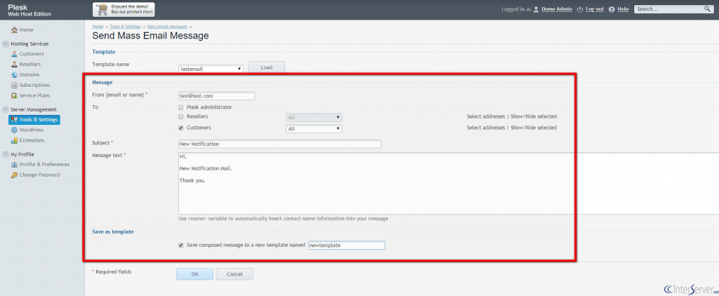Collapse the My Profile section
This screenshot has width=719, height=296.
point(6,155)
